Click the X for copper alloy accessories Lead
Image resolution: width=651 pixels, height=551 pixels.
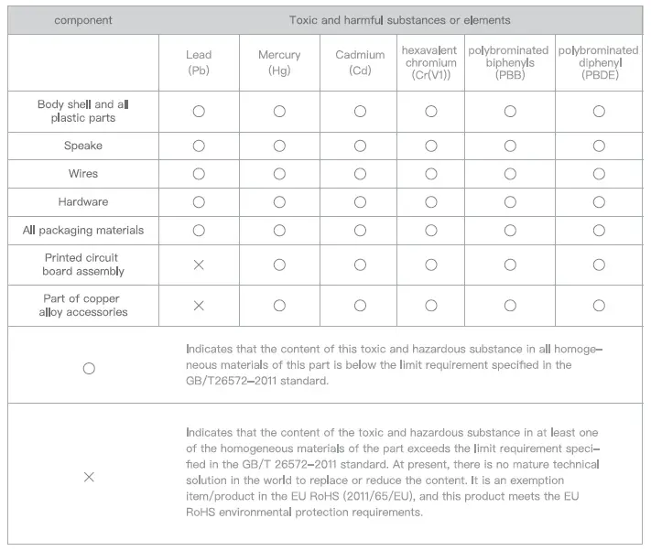[x=199, y=306]
